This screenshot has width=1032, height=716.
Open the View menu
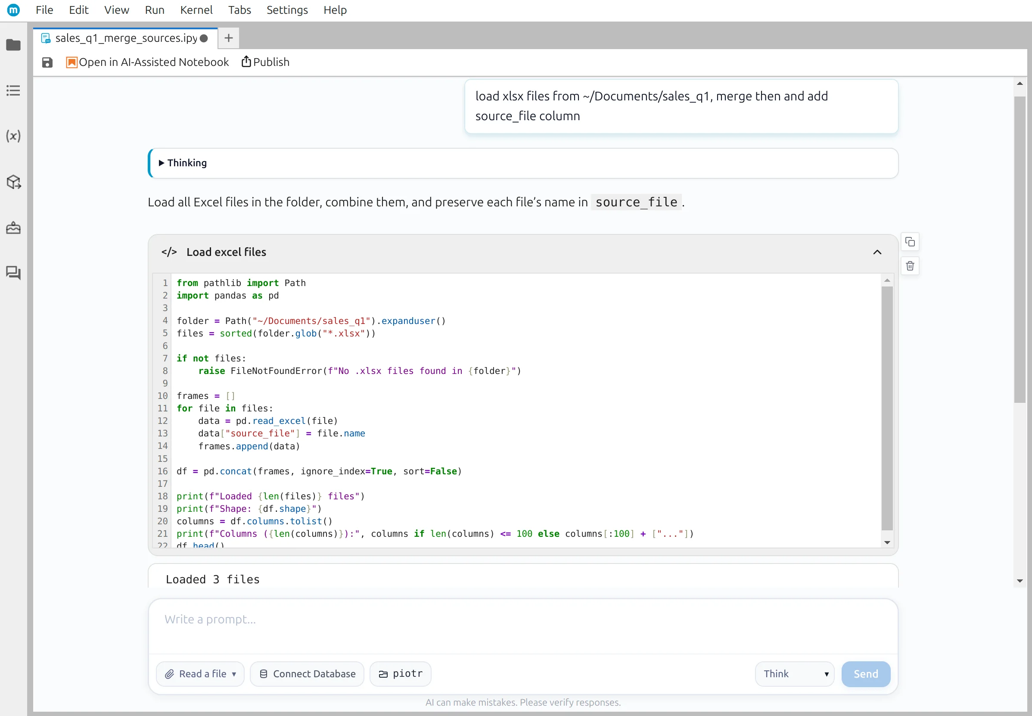[117, 10]
